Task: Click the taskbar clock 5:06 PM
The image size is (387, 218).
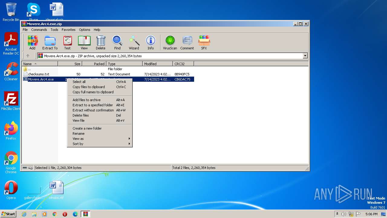Action: (x=371, y=214)
